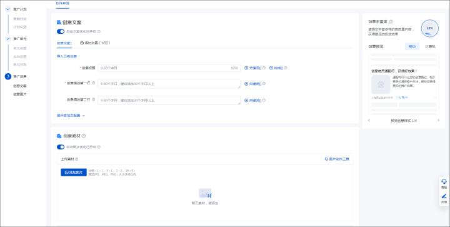
Task: Open the 图片制作工具 link
Action: pos(337,159)
